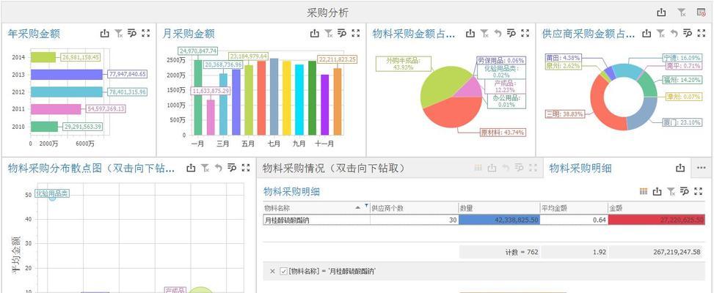Export the 物料采购分布散点图 scatter chart
This screenshot has height=293, width=714.
coord(192,168)
